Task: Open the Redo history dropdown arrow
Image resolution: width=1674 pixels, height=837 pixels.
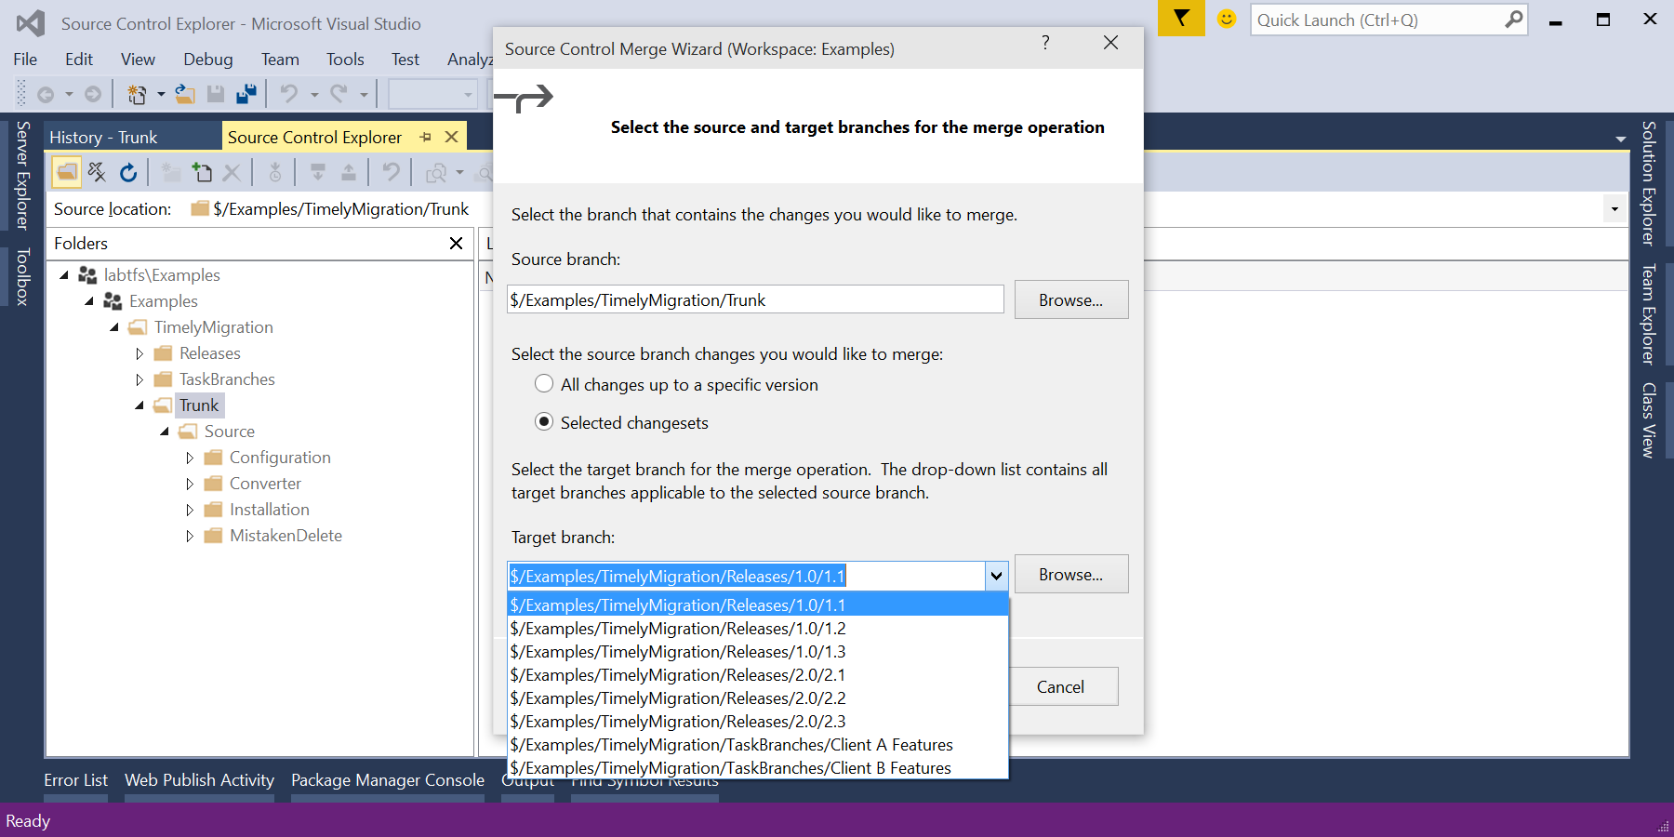Action: point(364,94)
